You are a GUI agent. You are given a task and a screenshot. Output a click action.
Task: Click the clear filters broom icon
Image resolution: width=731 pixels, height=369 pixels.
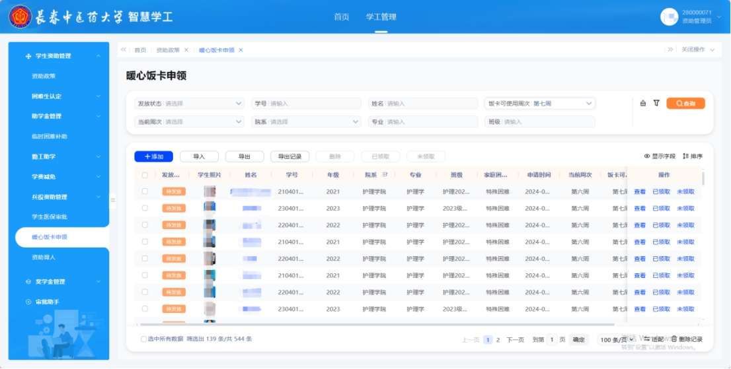(643, 103)
